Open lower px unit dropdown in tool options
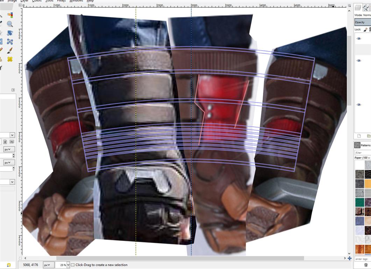Viewport: 371px width, 269px height. (x=9, y=163)
